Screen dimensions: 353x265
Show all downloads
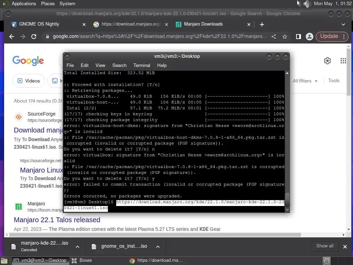click(325, 246)
